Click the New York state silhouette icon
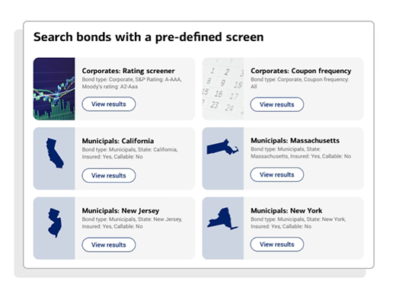393x294 pixels. [x=222, y=219]
